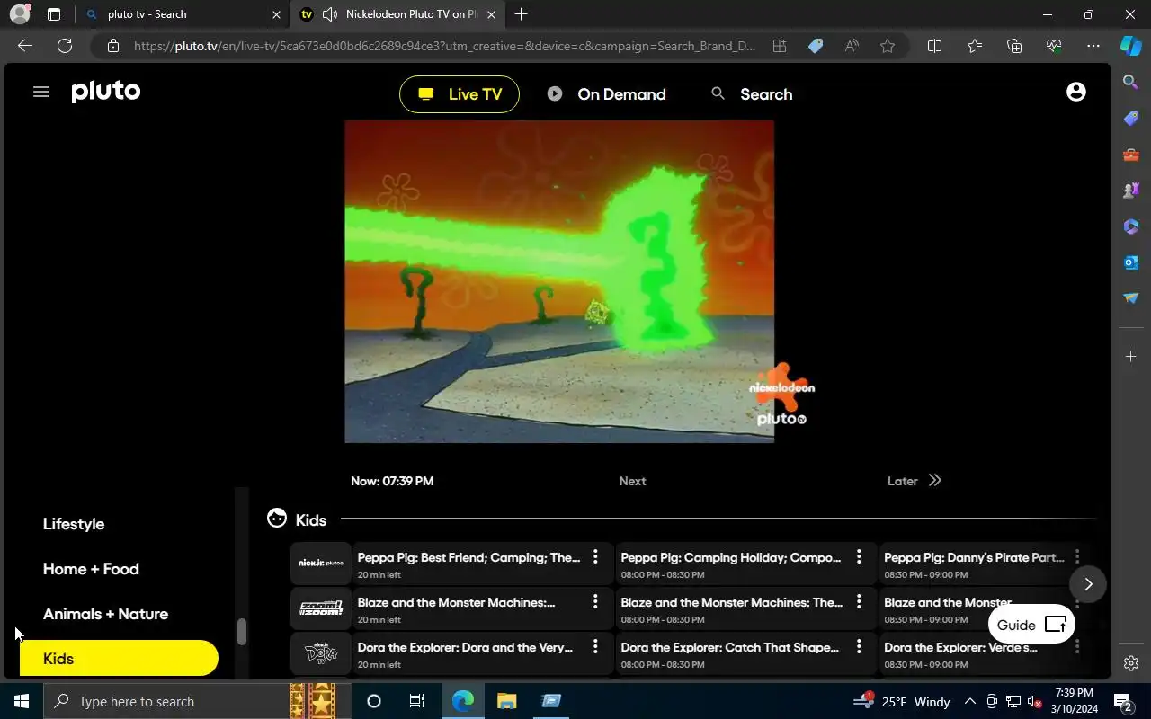The width and height of the screenshot is (1151, 719).
Task: Click the Pluto TV address bar URL
Action: [445, 46]
